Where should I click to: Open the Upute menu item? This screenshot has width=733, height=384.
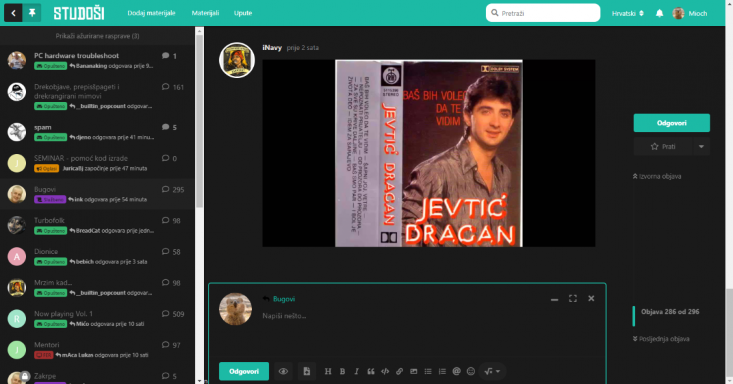tap(243, 13)
